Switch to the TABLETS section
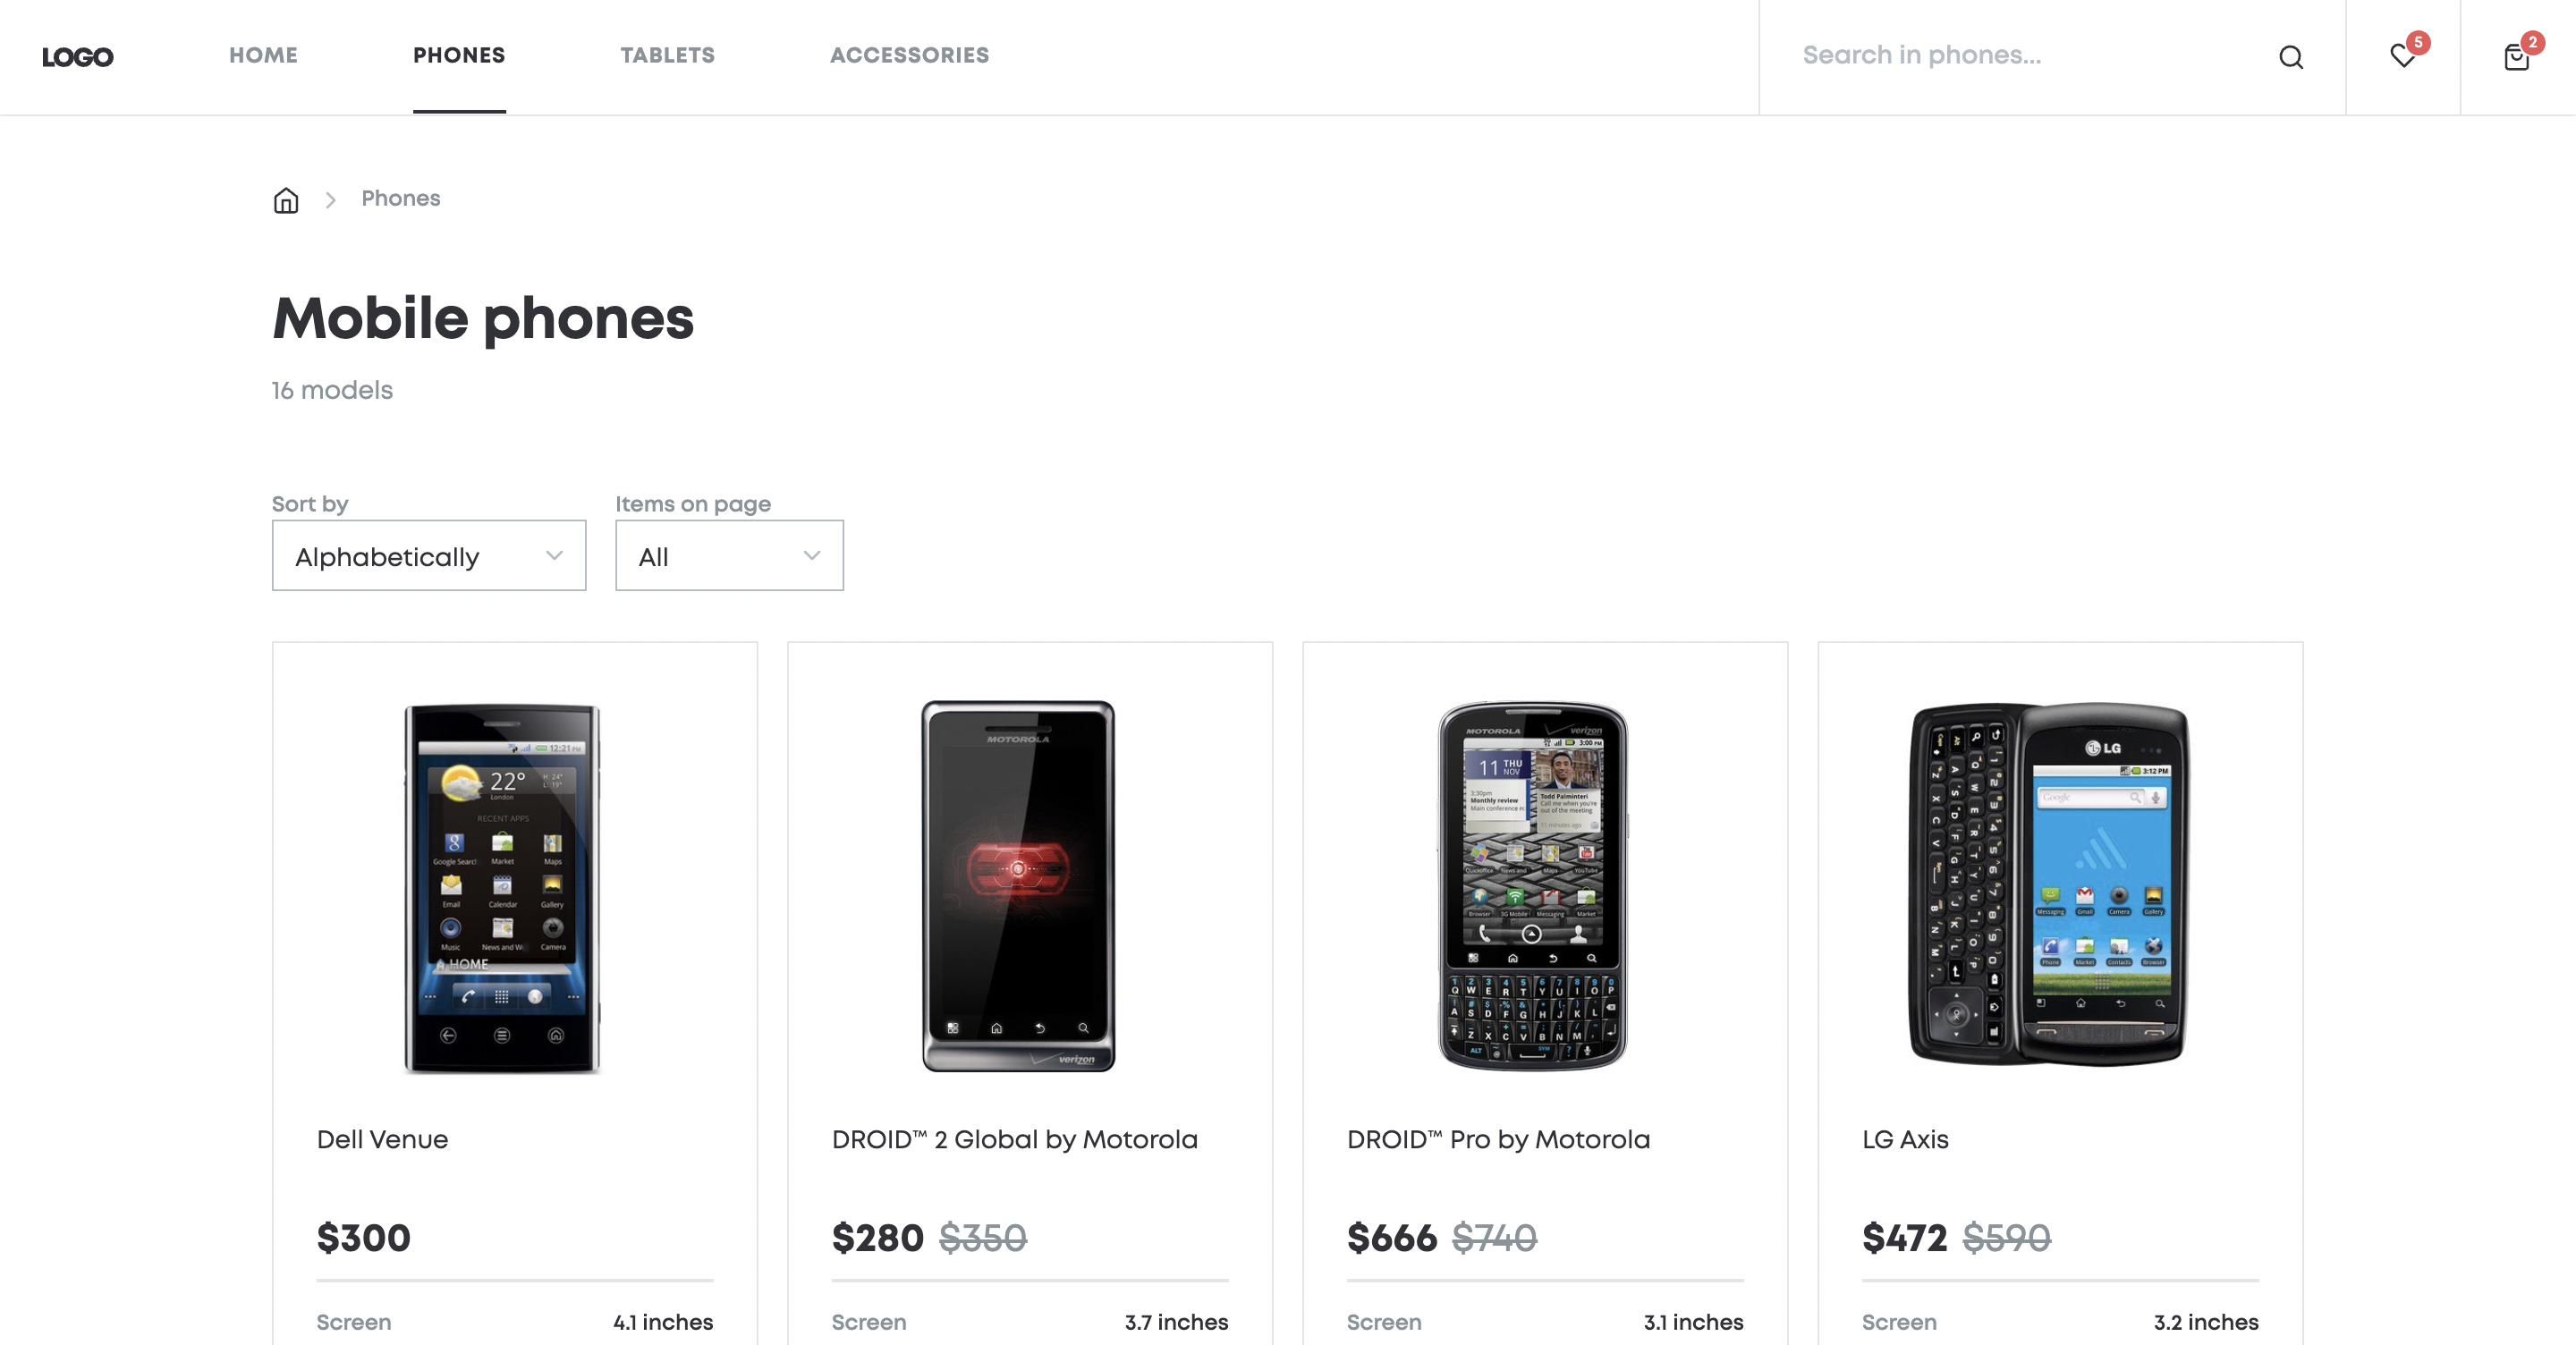 point(667,55)
